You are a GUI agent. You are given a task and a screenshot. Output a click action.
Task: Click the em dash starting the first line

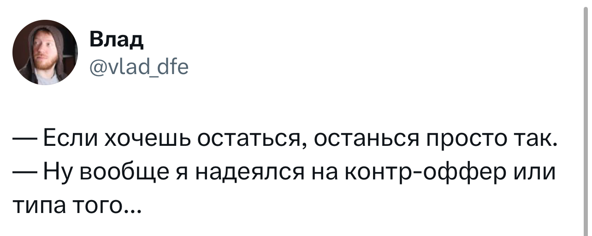tap(23, 138)
